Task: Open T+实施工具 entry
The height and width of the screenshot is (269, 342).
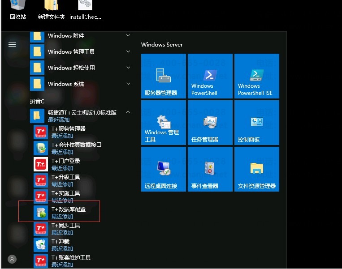Action: (41, 196)
